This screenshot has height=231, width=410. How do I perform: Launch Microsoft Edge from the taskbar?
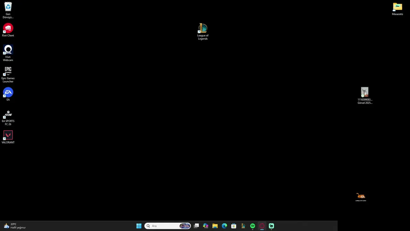(224, 226)
